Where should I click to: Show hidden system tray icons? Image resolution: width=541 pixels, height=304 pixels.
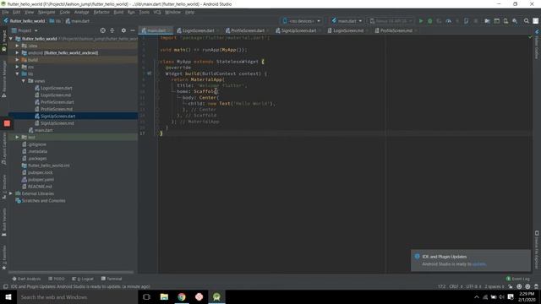(477, 296)
